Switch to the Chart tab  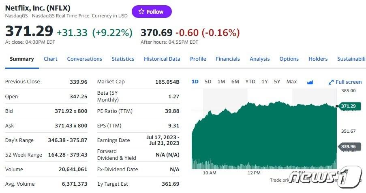click(x=51, y=59)
